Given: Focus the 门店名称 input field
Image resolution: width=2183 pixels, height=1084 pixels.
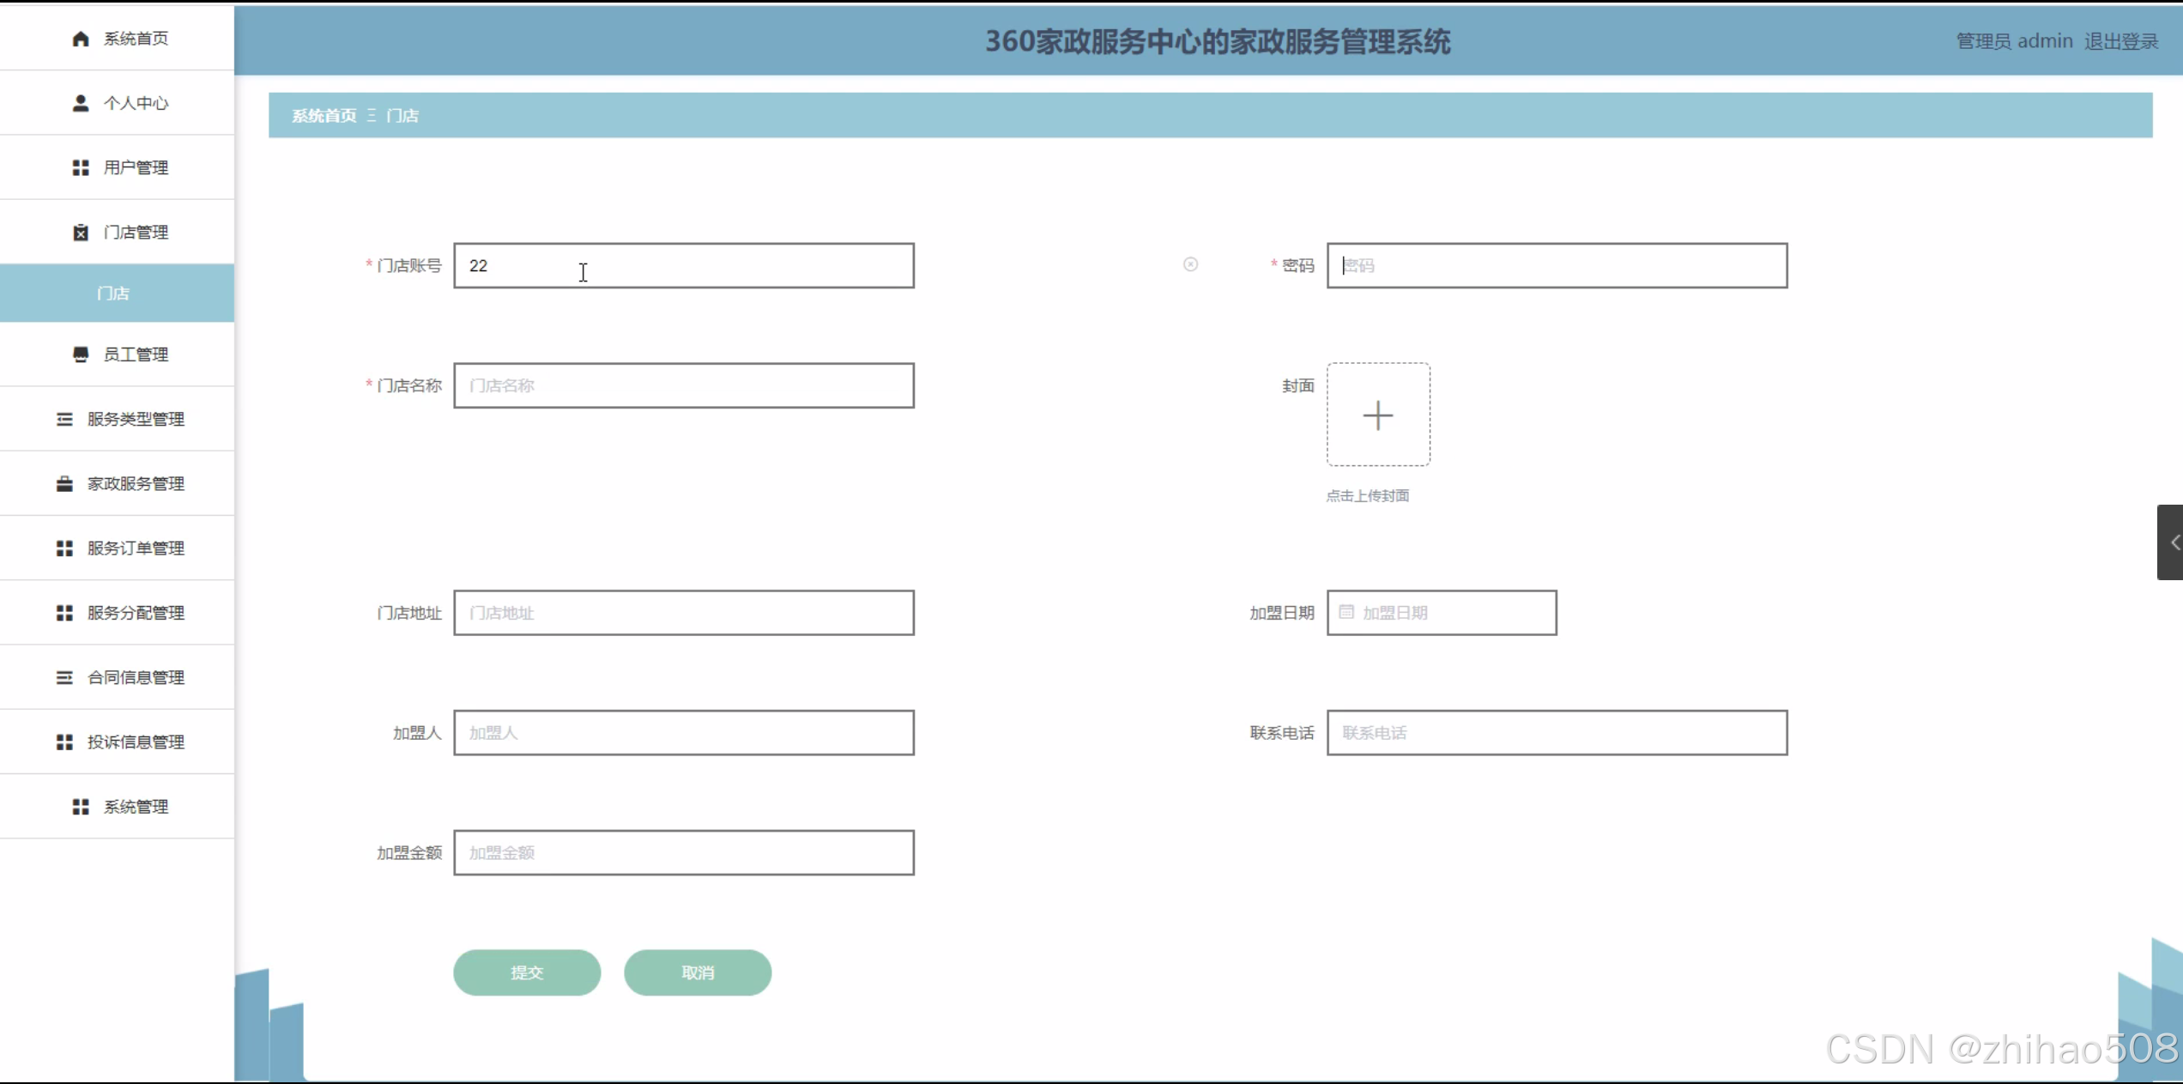Looking at the screenshot, I should 683,385.
